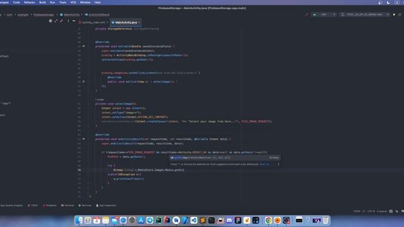The width and height of the screenshot is (404, 227).
Task: Click the code inspection face icon in status bar
Action: click(391, 211)
